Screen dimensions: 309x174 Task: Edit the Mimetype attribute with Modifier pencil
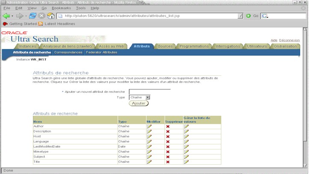coord(149,152)
